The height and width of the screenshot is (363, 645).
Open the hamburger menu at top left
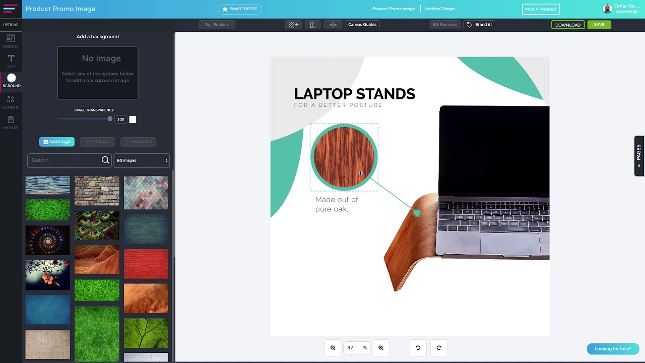click(x=10, y=9)
